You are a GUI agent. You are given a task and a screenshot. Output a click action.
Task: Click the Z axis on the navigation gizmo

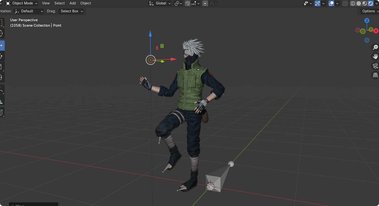pyautogui.click(x=367, y=21)
